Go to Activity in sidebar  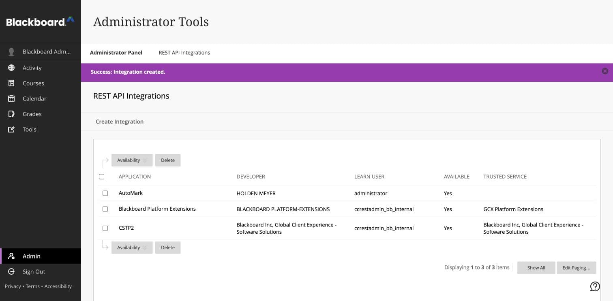(x=41, y=68)
